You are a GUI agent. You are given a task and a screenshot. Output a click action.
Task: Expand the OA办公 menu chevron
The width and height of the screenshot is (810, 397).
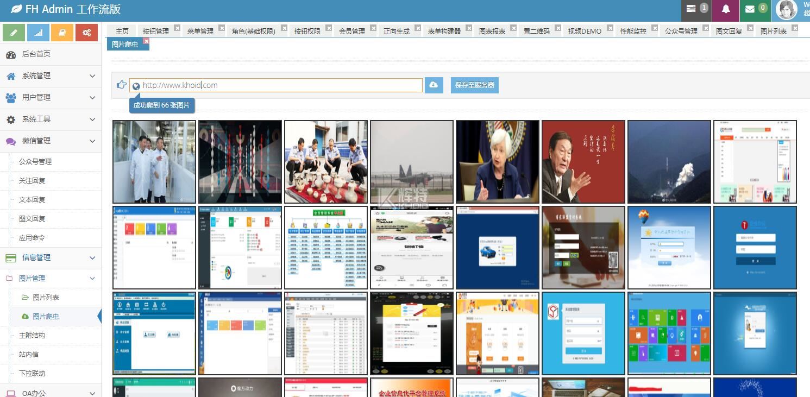tap(92, 394)
